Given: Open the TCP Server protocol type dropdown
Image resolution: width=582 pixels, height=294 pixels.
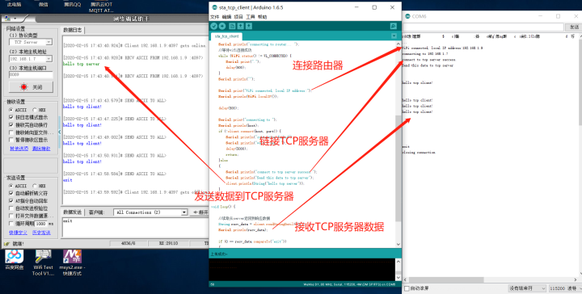Looking at the screenshot, I should [x=31, y=42].
